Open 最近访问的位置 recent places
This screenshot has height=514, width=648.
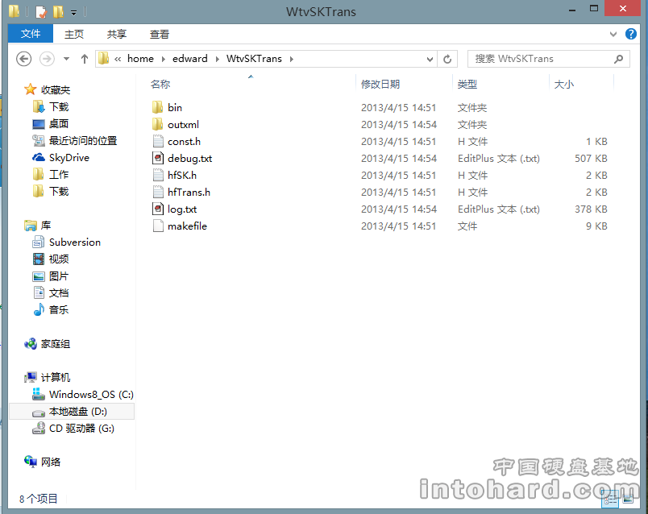pyautogui.click(x=83, y=140)
